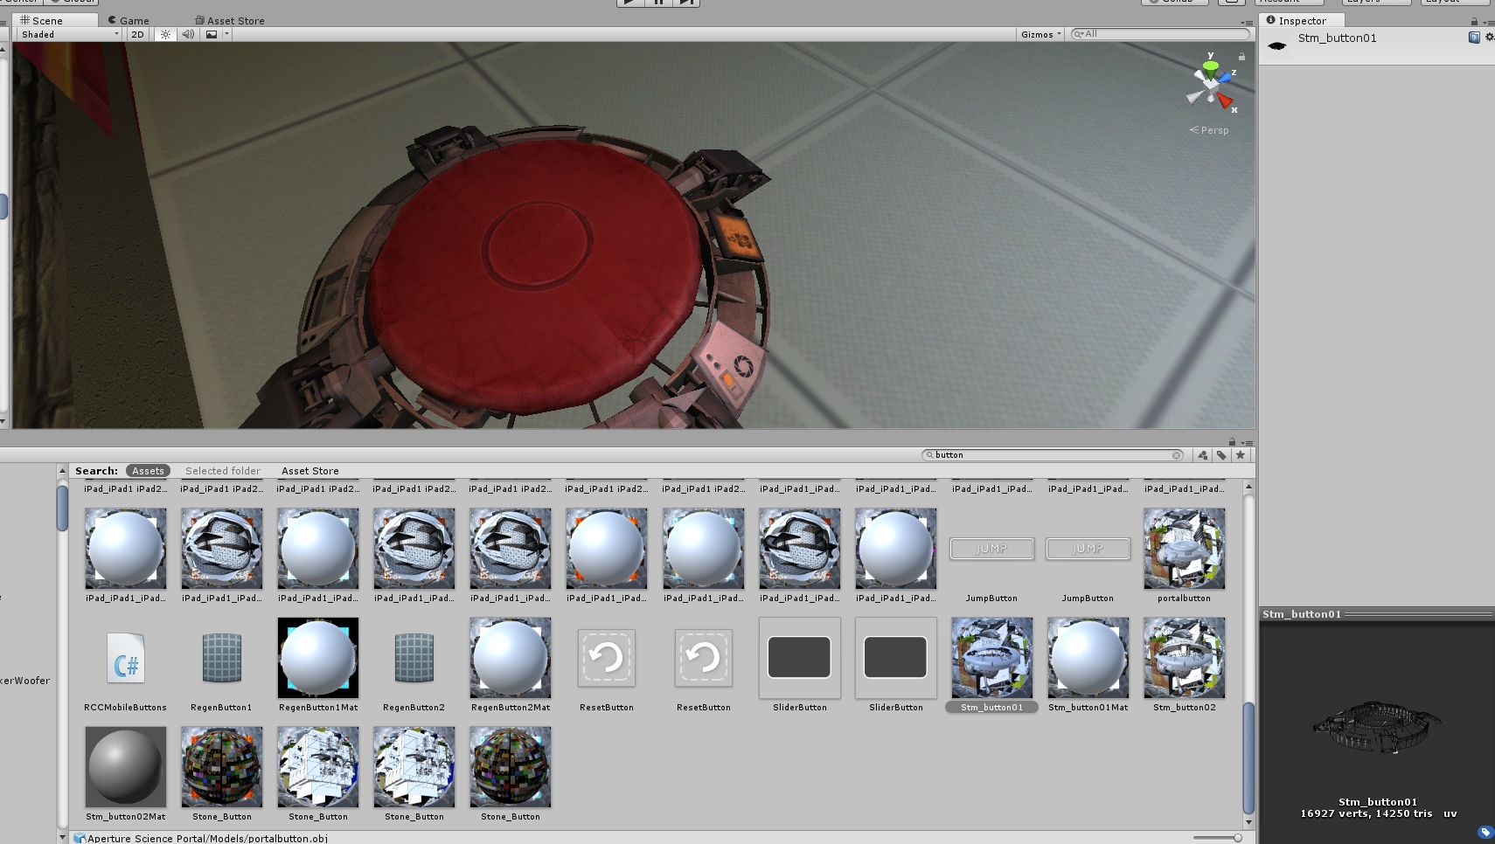
Task: Open asset labels blue tag icon
Action: (x=1485, y=832)
